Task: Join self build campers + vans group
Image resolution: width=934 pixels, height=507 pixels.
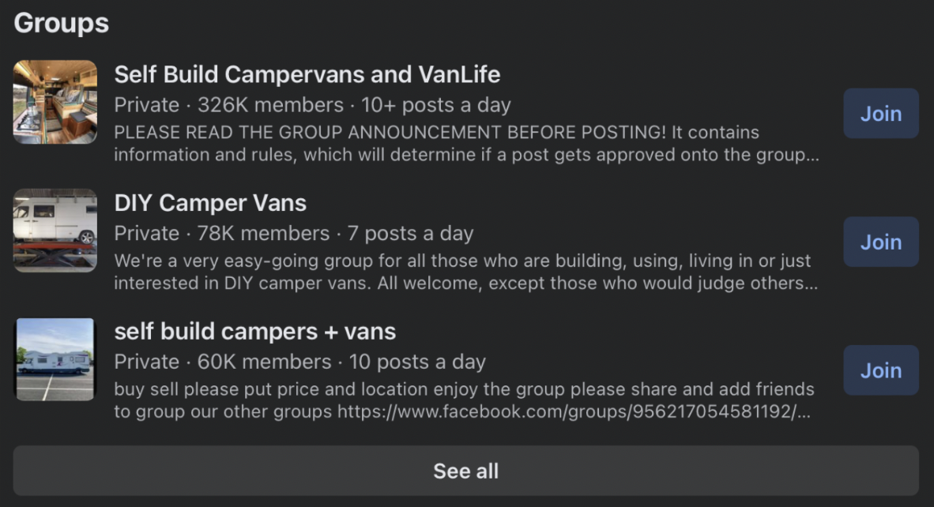Action: tap(881, 370)
